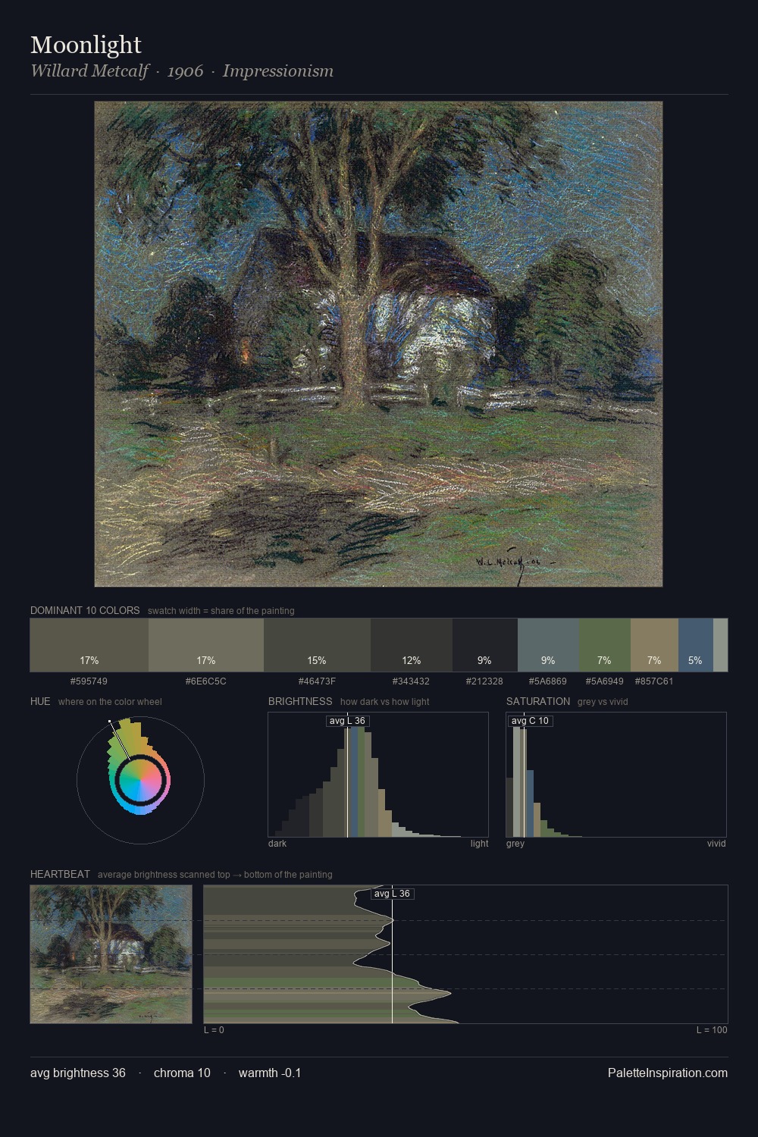Image resolution: width=758 pixels, height=1137 pixels.
Task: Open the PaletteInspiration.com link
Action: 668,1073
